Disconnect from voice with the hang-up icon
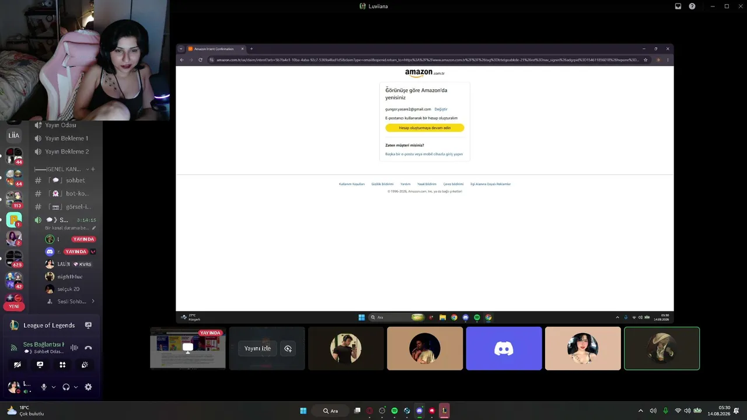747x420 pixels. [x=88, y=348]
